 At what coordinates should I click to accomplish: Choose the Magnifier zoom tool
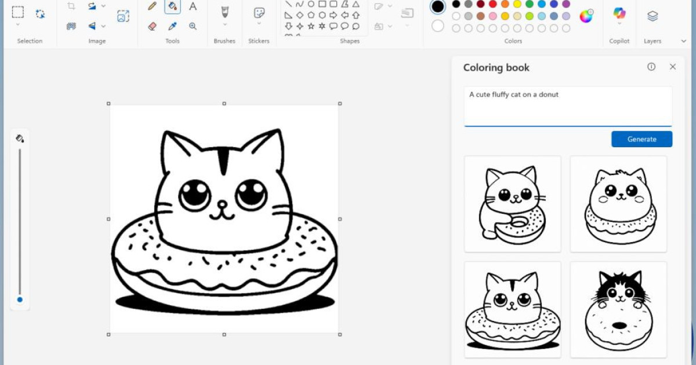point(193,26)
